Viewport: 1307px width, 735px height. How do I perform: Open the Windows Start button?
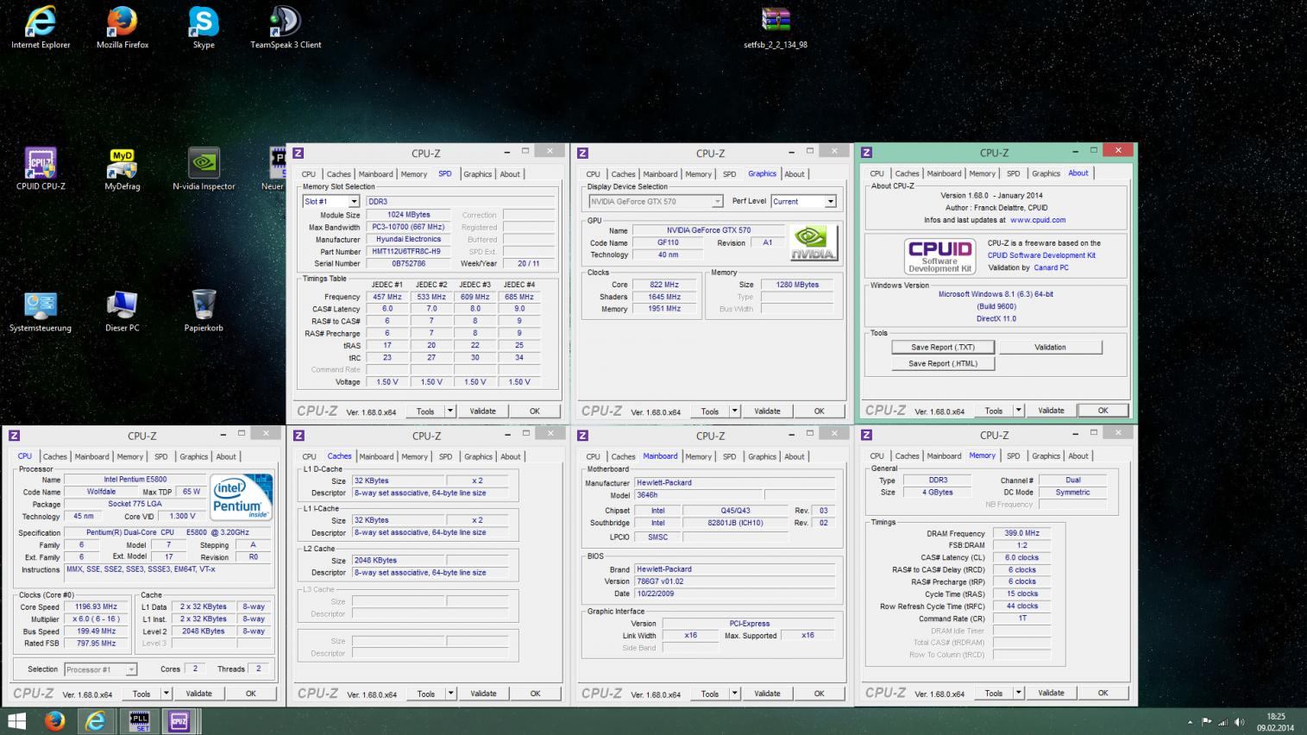16,721
